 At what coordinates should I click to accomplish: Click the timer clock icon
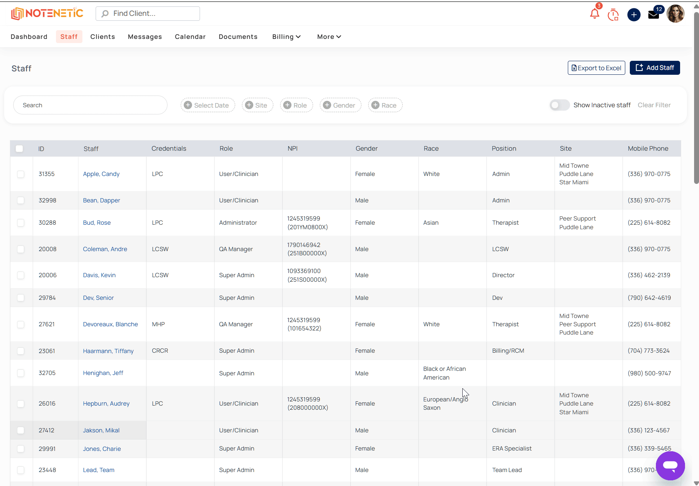click(x=613, y=15)
